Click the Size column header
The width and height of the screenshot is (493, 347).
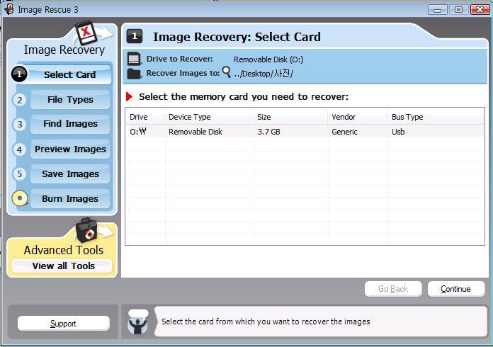[291, 117]
